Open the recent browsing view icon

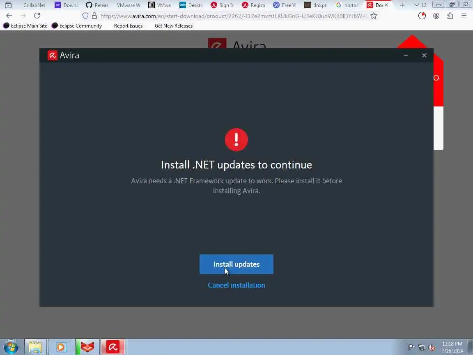8,5
